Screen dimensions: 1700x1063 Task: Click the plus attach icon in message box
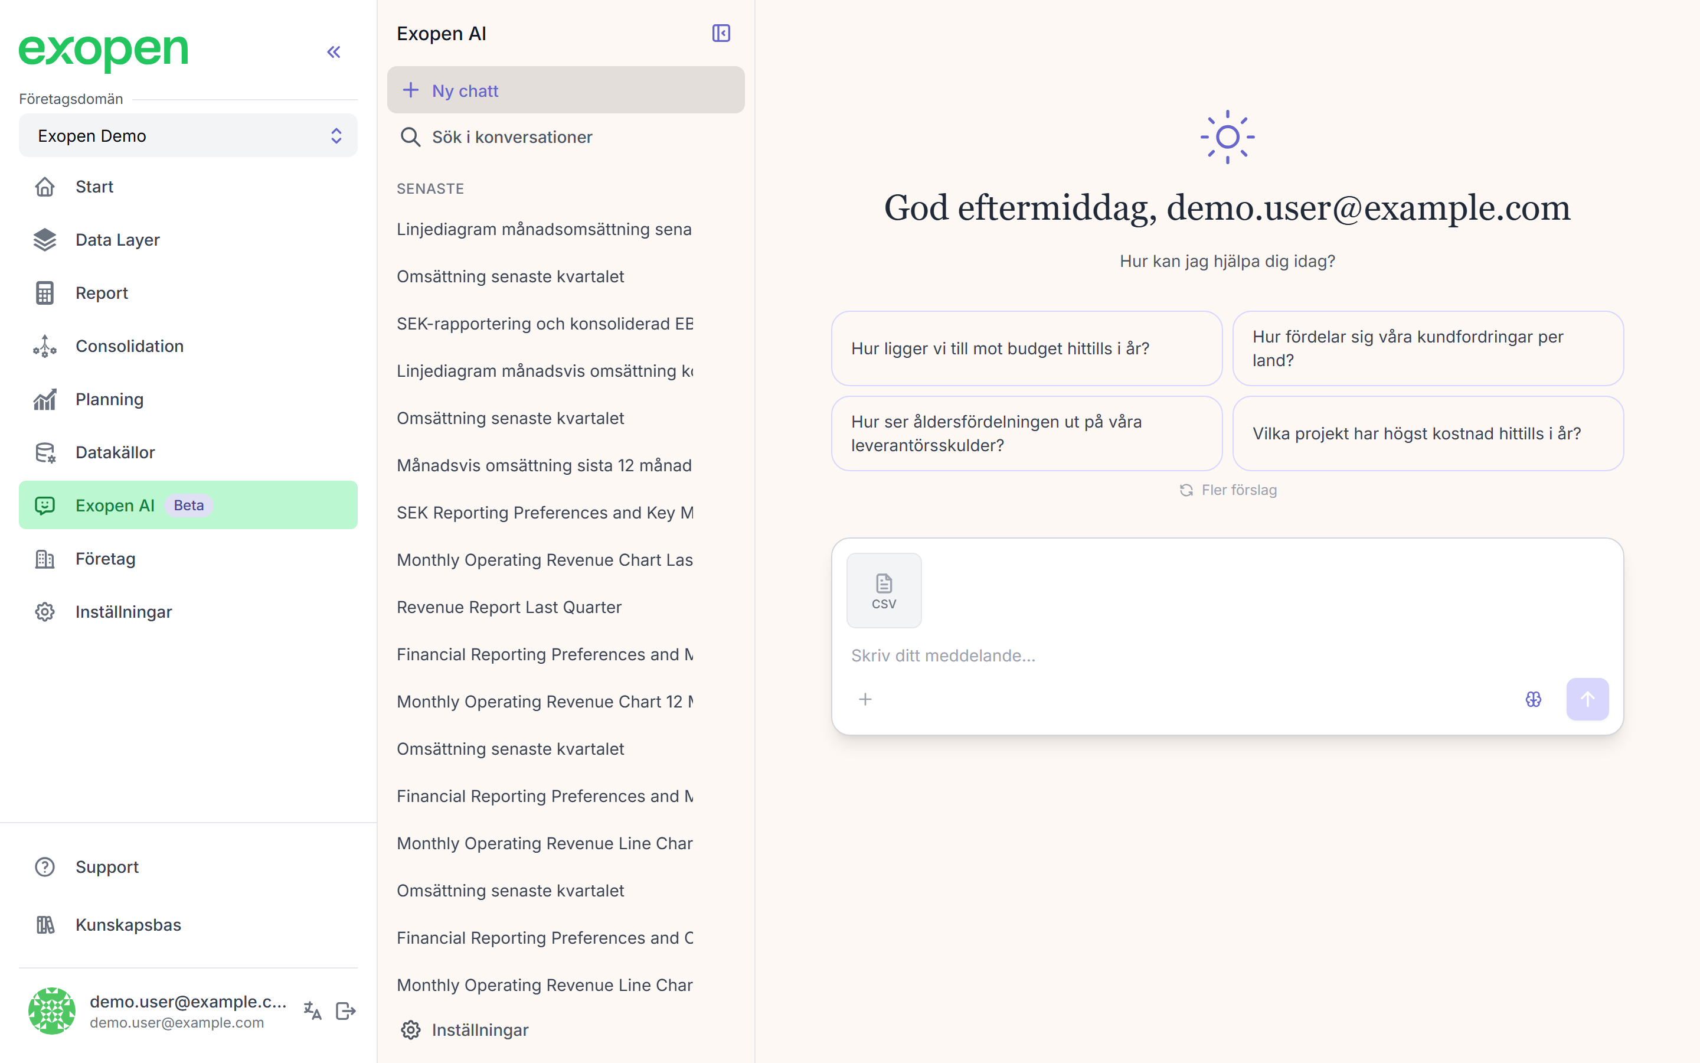[x=865, y=700]
